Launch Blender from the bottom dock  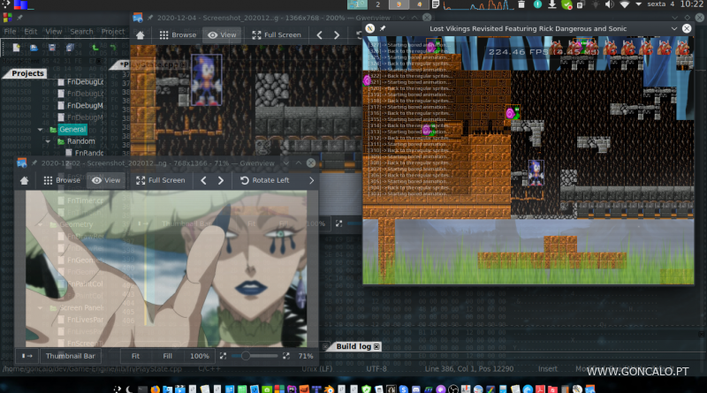click(x=329, y=389)
